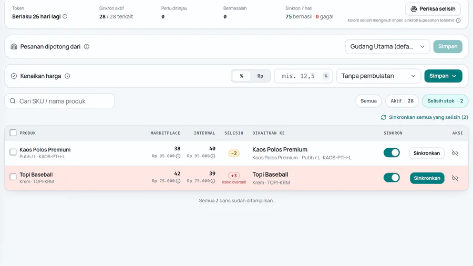Turn off sync toggle for Kaos Polos Premium
Image resolution: width=473 pixels, height=266 pixels.
pyautogui.click(x=392, y=153)
